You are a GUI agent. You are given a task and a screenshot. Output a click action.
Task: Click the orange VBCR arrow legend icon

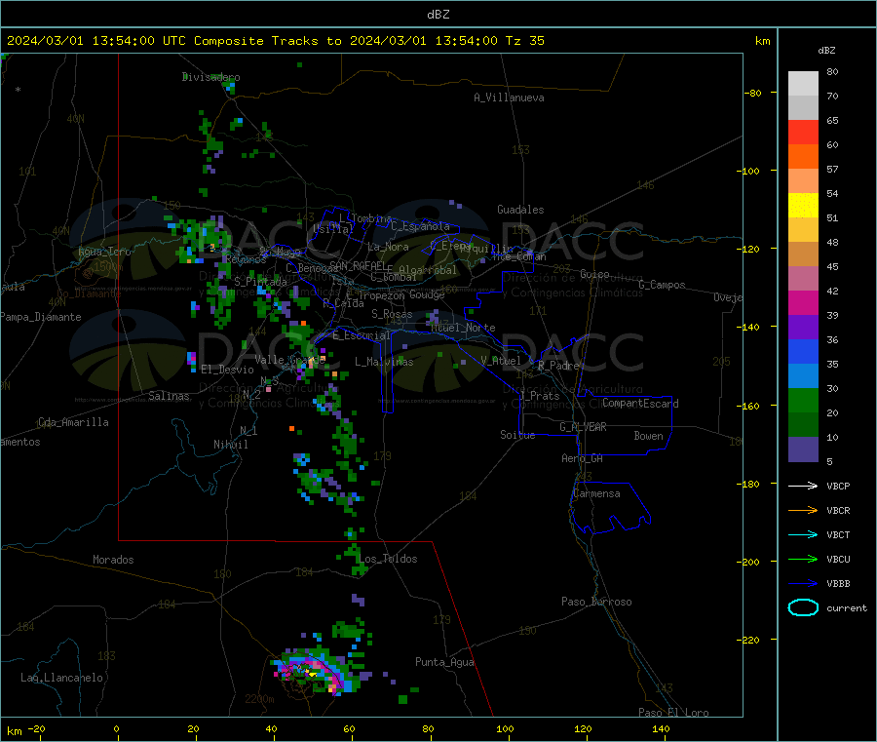click(x=803, y=510)
